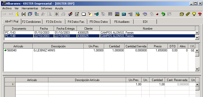Click the light bulb toolbar icon
The height and width of the screenshot is (97, 203).
(x=194, y=14)
